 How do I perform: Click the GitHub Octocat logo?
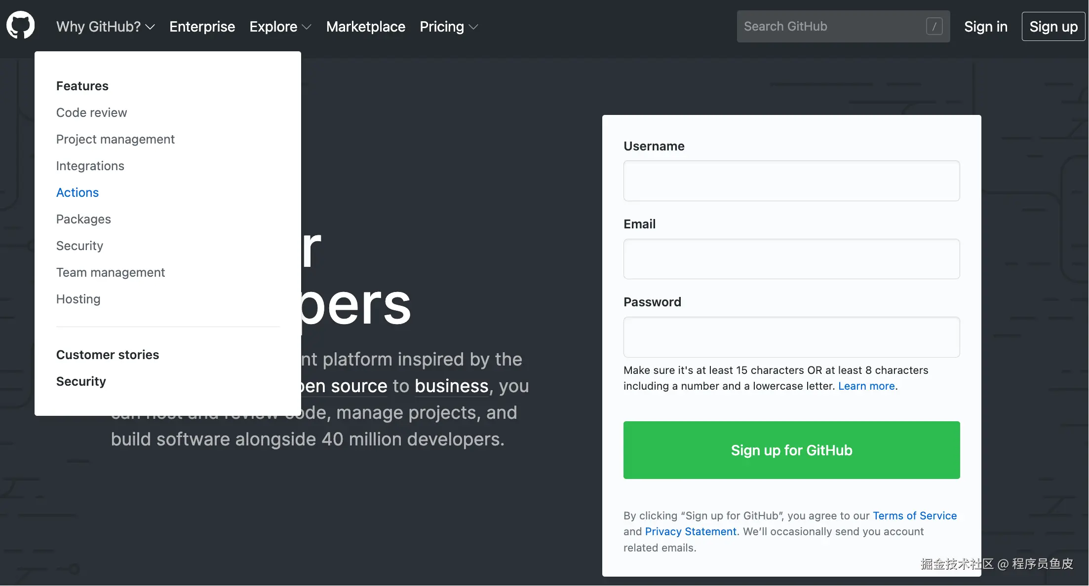click(20, 26)
